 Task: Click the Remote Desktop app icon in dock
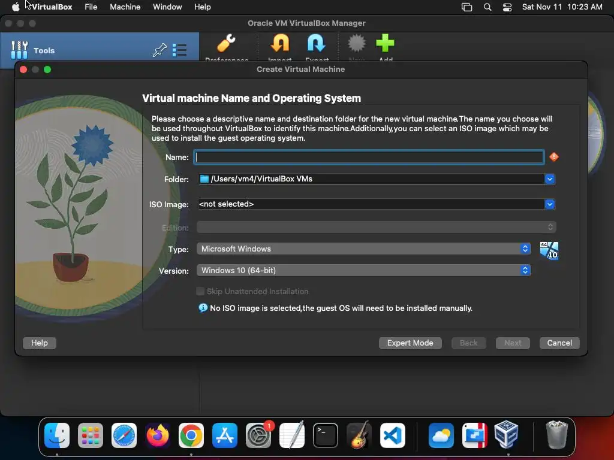tap(475, 435)
